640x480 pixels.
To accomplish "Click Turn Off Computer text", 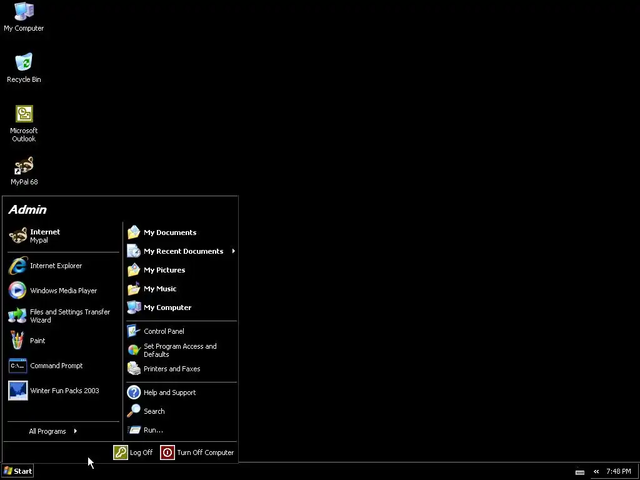I will click(x=205, y=452).
